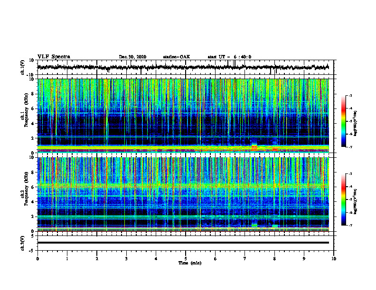Click the ch.1 spectrogram color bar
This screenshot has width=376, height=290.
point(344,121)
